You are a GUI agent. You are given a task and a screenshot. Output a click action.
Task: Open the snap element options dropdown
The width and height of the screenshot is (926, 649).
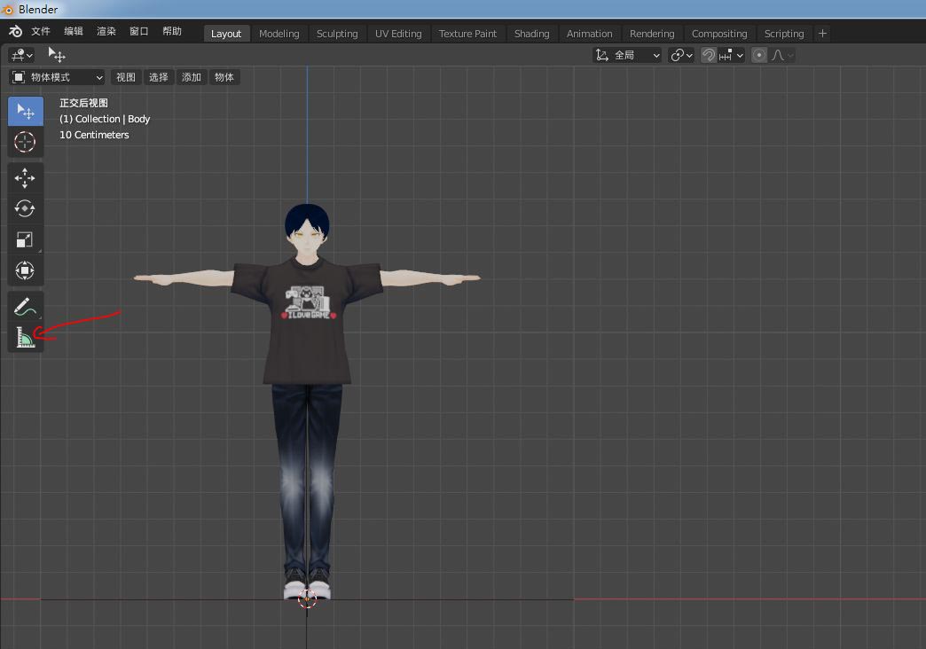click(732, 55)
